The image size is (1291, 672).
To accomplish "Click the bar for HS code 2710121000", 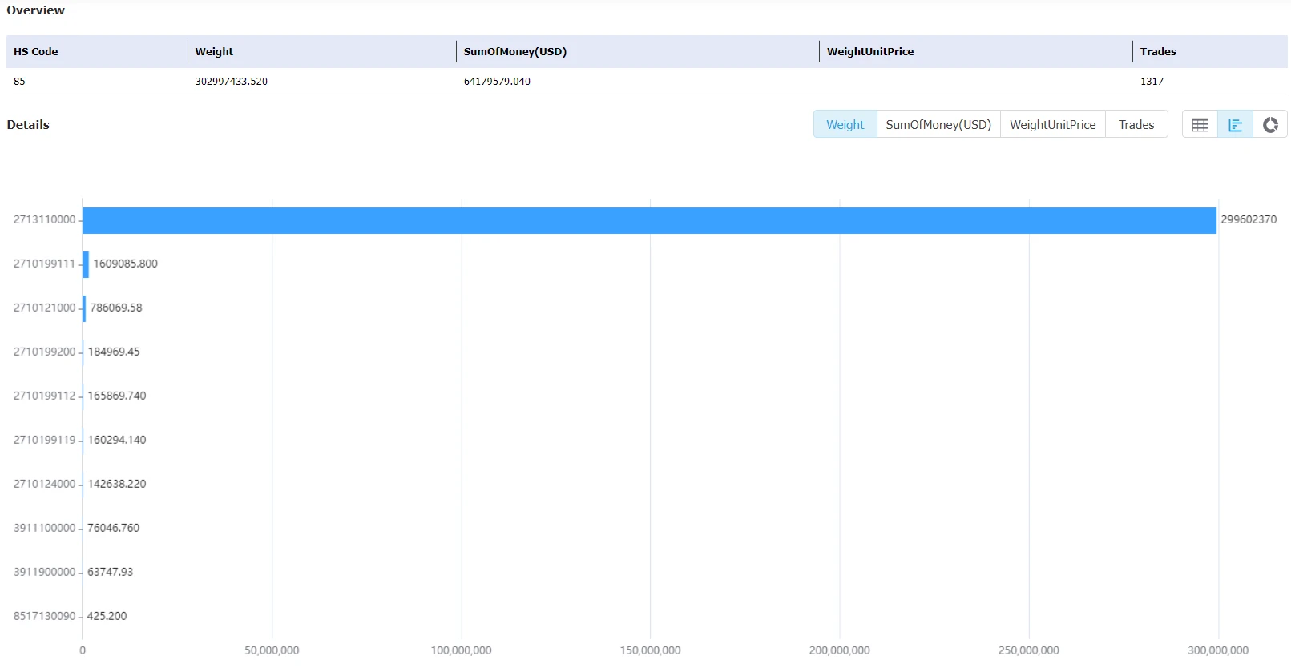I will pos(84,308).
